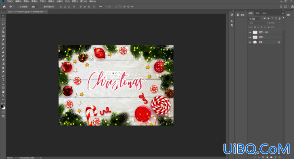Select the Rectangular Marquee tool
Screen dimensions: 294x159
3,20
